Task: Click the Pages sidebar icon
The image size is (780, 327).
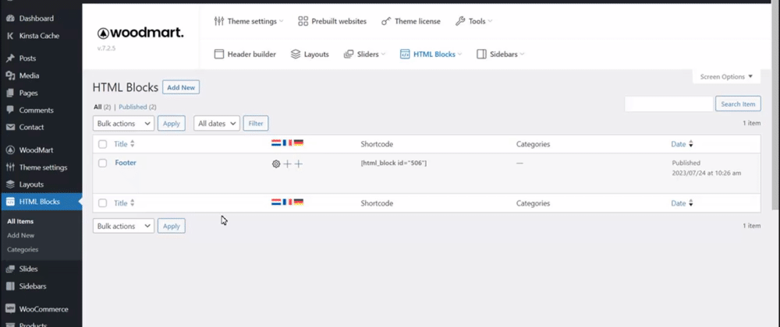Action: 10,93
